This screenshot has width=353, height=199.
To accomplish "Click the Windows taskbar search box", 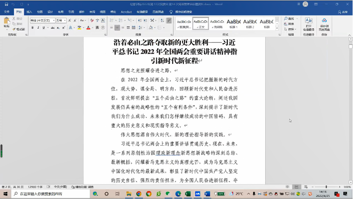I will pyautogui.click(x=47, y=194).
